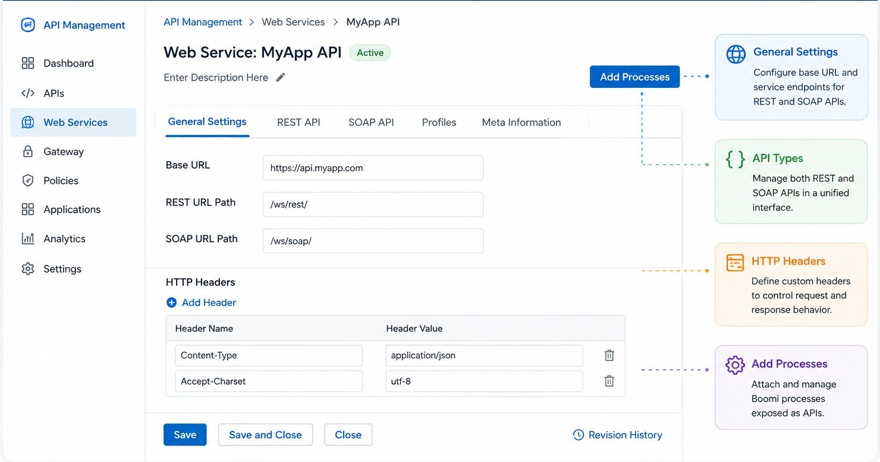
Task: Click the Web Service: MyApp API heading
Action: point(253,52)
